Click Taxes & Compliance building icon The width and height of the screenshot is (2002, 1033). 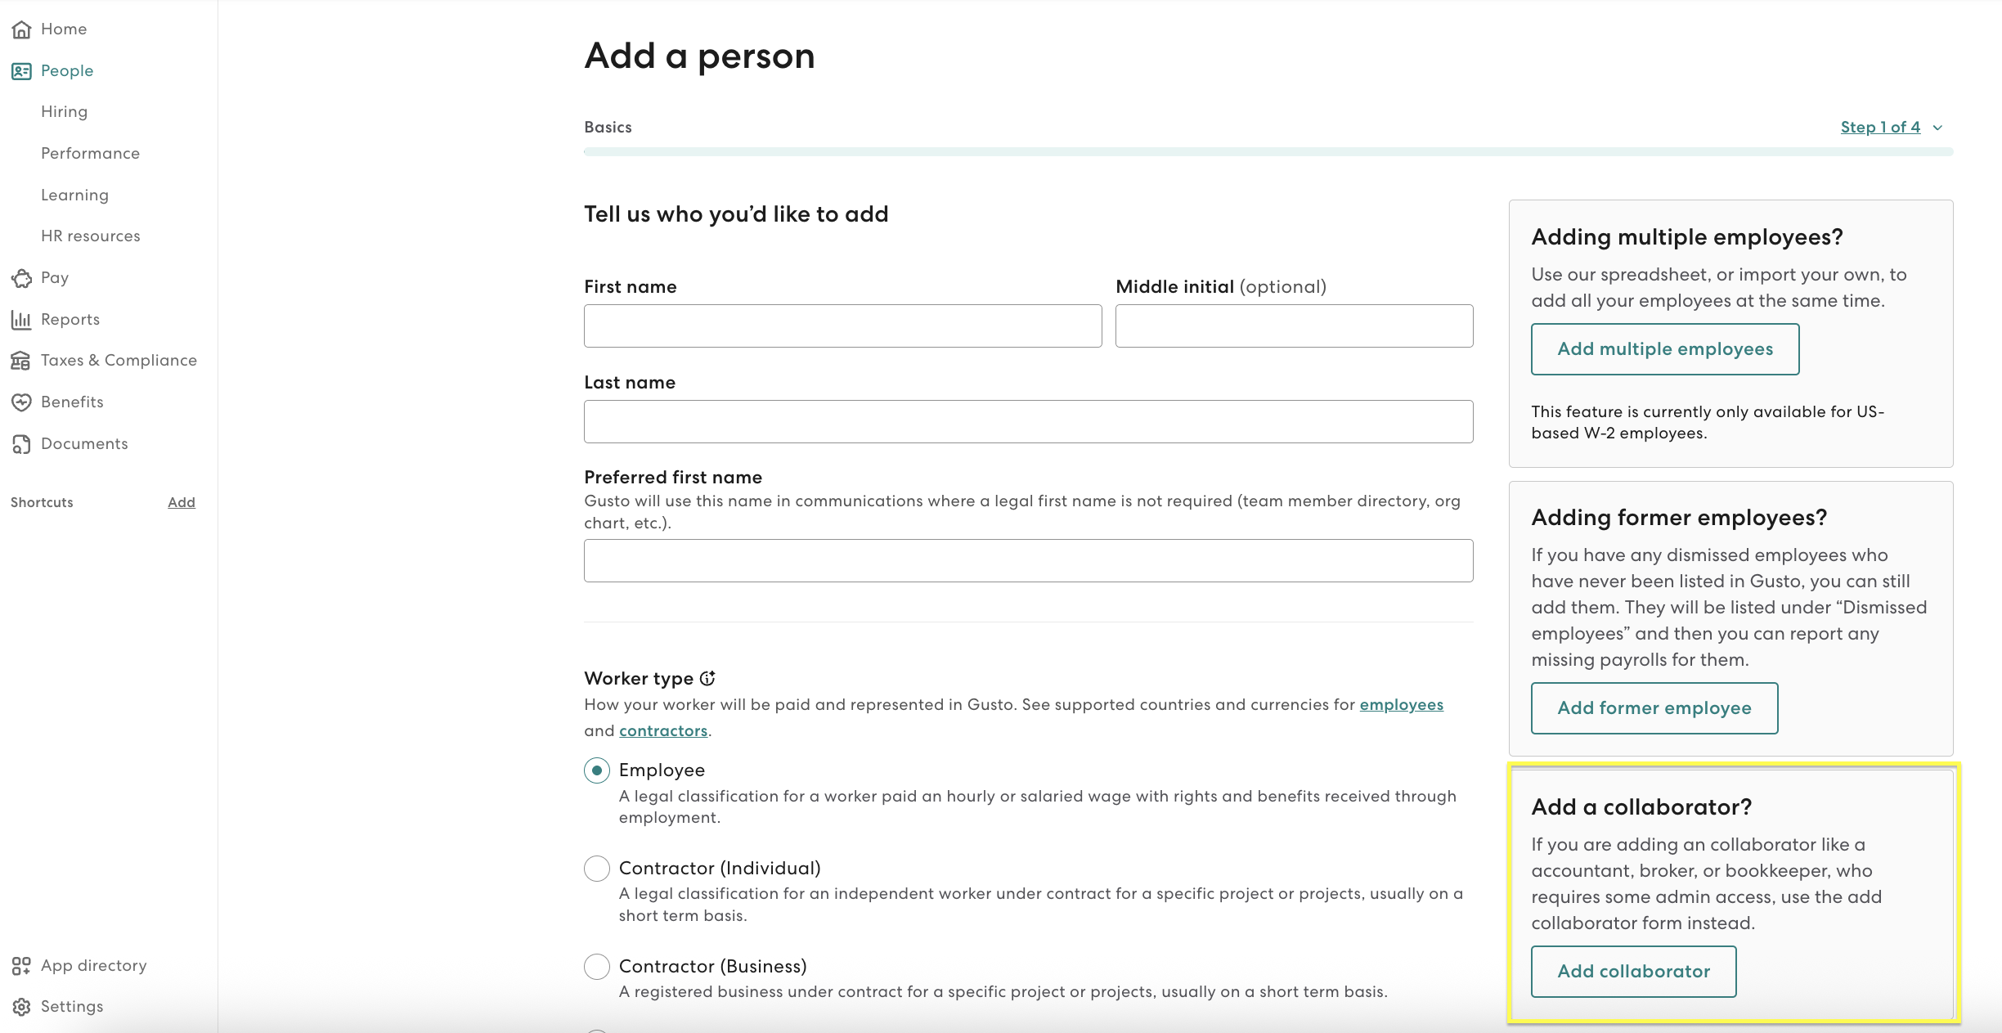21,361
